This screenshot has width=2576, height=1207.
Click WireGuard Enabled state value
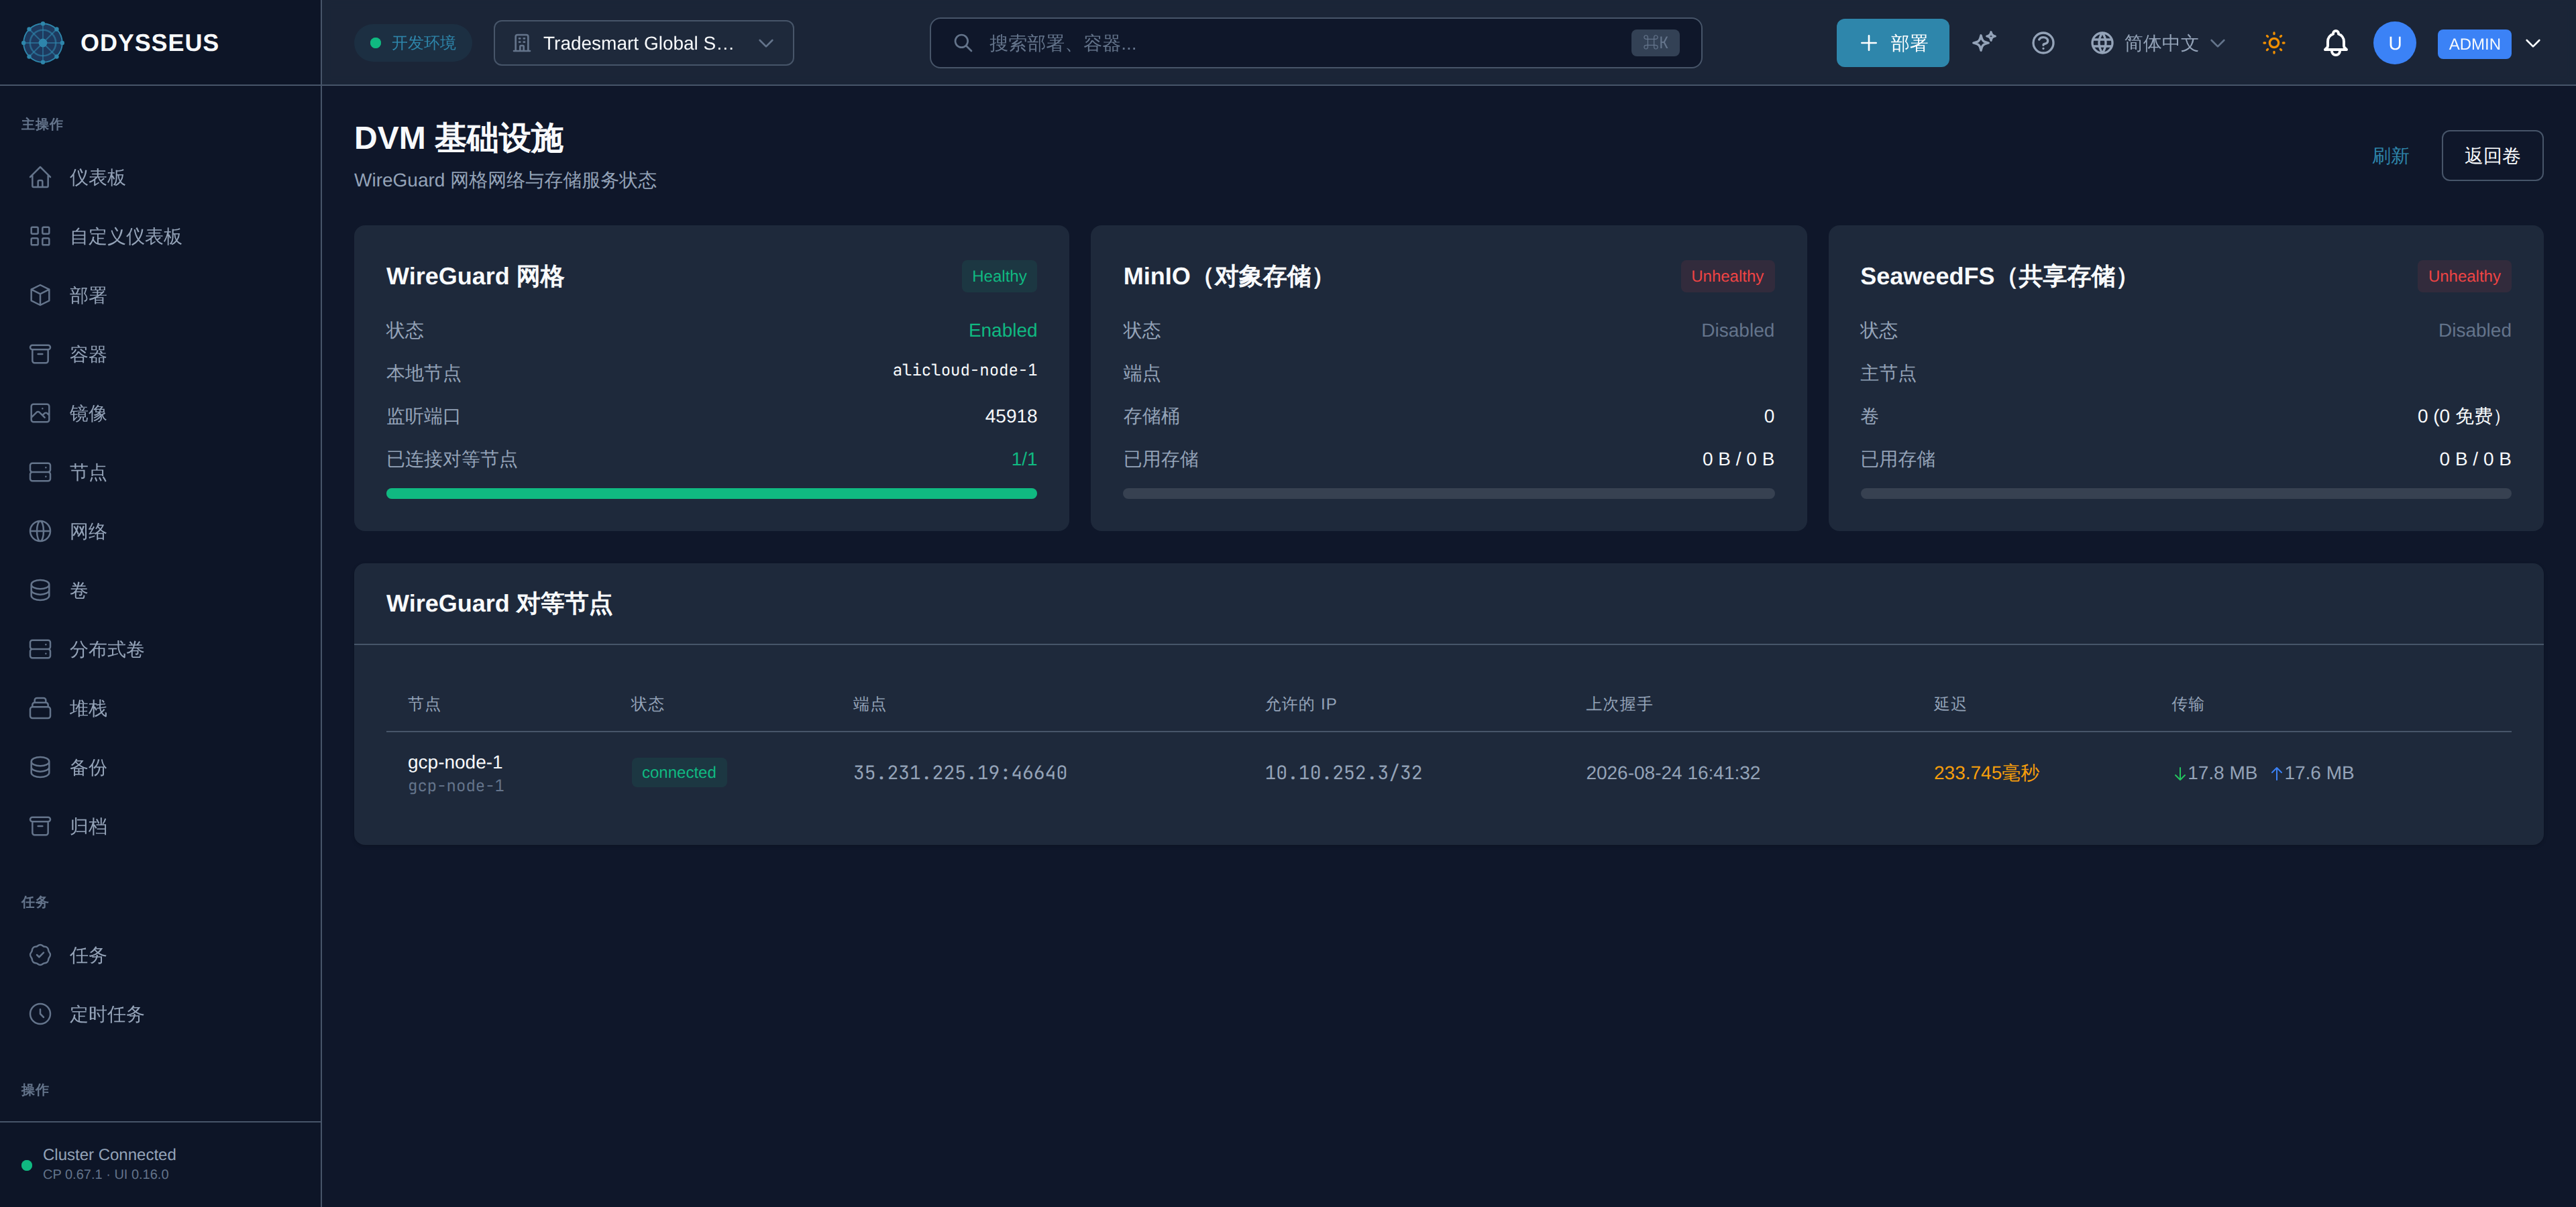click(x=1002, y=330)
